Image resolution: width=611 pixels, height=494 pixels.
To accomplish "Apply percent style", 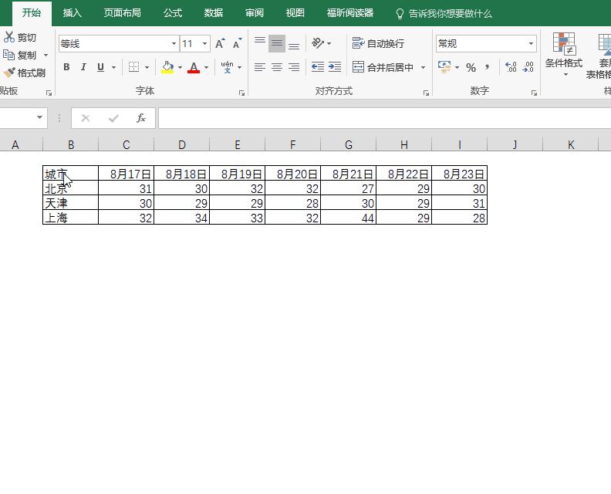I will [x=471, y=67].
